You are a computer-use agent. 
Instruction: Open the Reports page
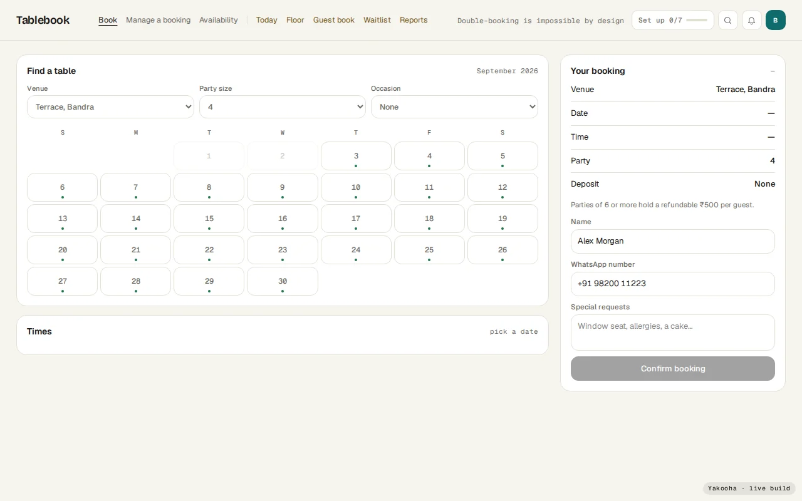[x=414, y=20]
